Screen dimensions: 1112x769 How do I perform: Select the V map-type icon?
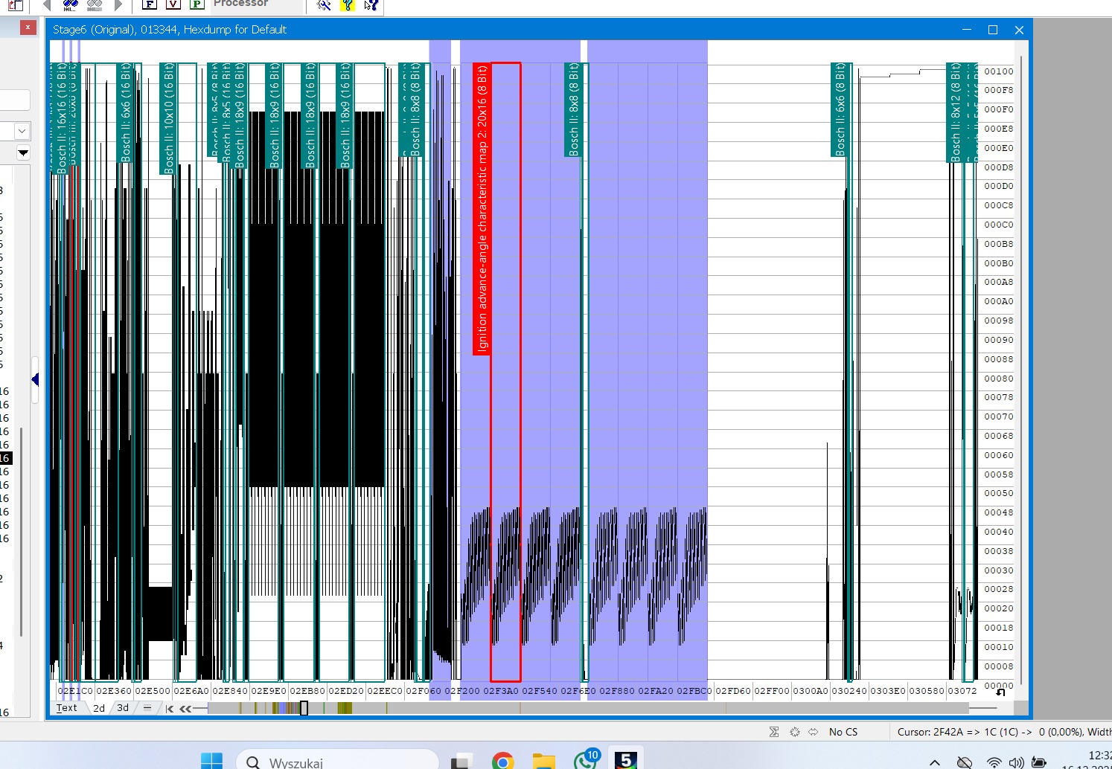pyautogui.click(x=173, y=5)
